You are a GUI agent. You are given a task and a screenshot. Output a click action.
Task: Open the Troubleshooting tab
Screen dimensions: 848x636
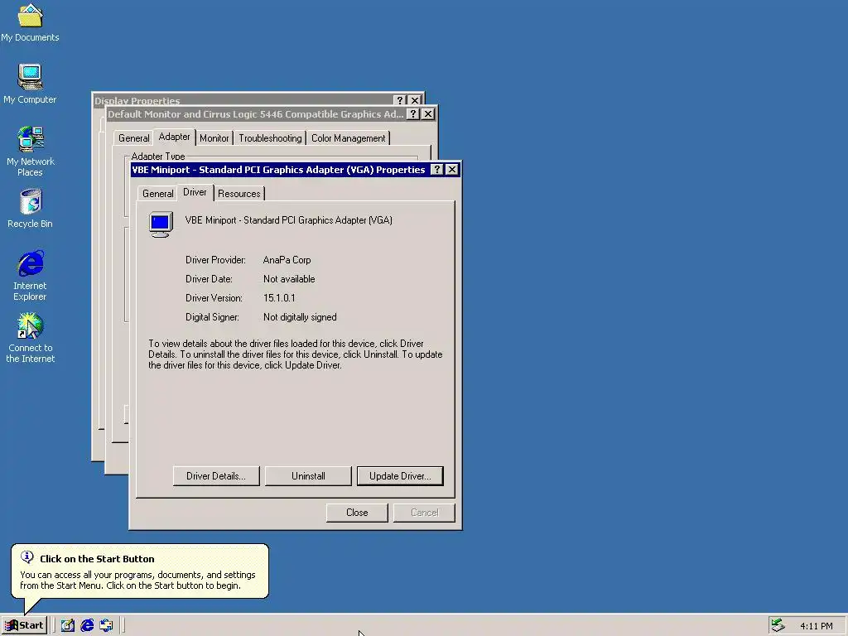(x=271, y=138)
